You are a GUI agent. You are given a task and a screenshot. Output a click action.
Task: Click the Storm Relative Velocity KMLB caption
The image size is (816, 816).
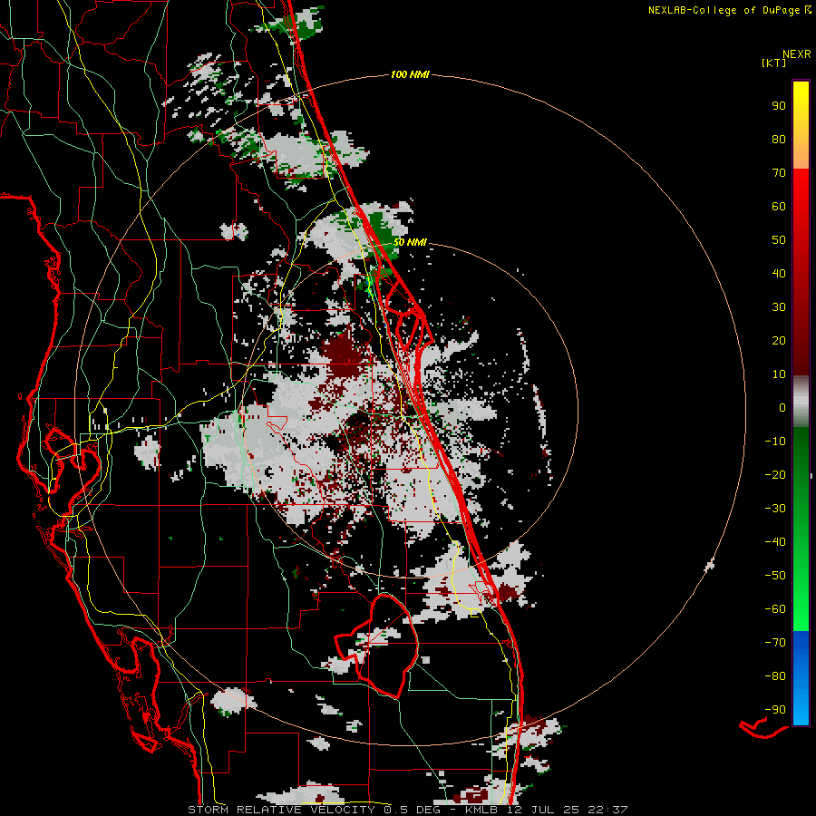[407, 810]
